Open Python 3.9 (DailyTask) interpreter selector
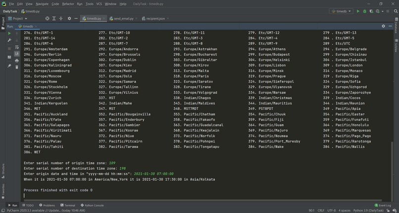This screenshot has width=399, height=213. pos(368,211)
